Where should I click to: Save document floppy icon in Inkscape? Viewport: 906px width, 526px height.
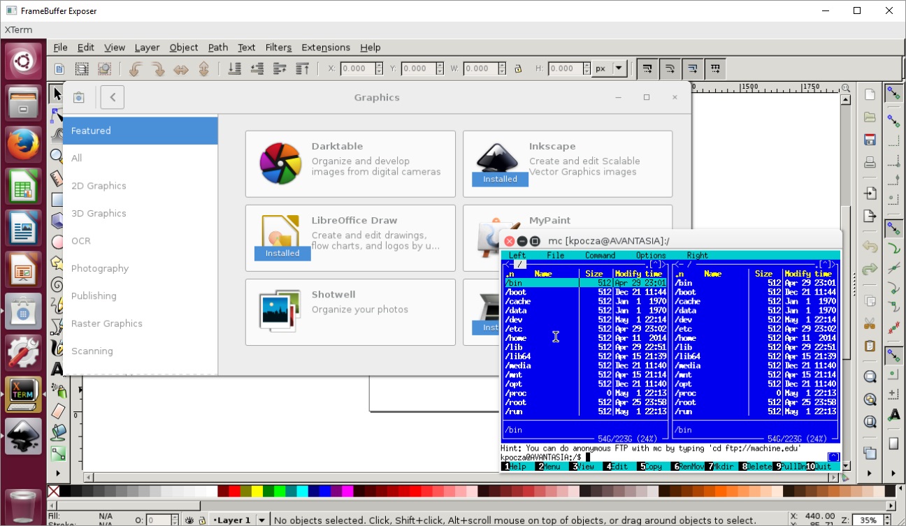[870, 139]
